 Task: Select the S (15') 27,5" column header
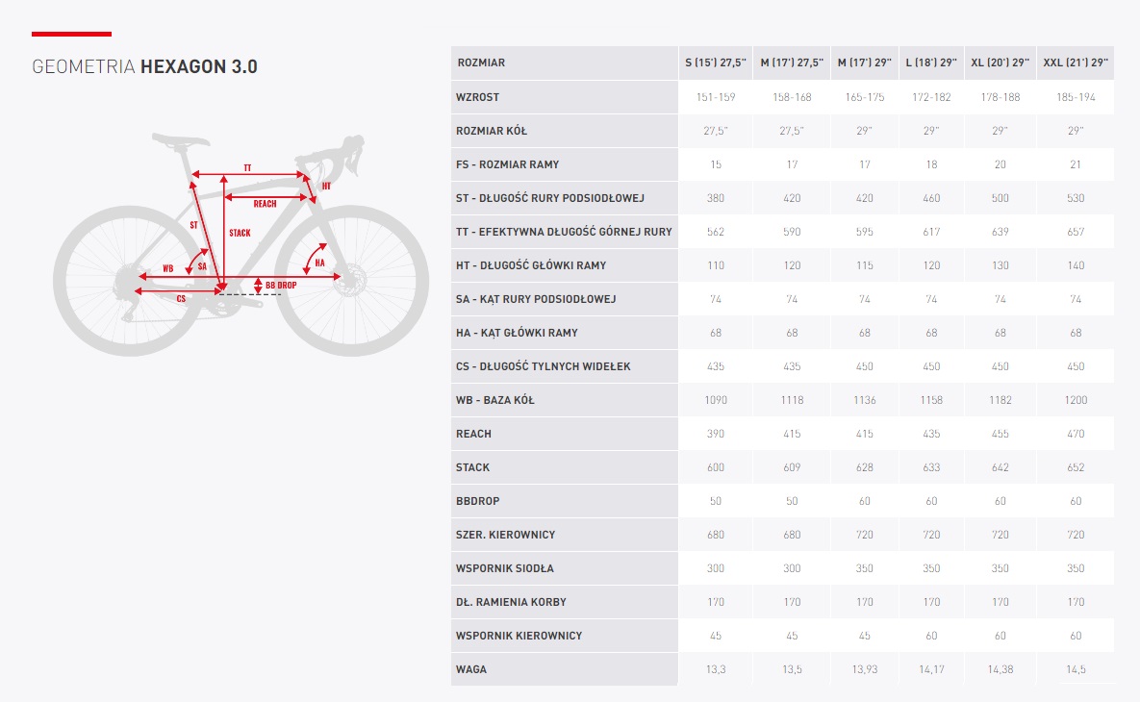[x=715, y=63]
